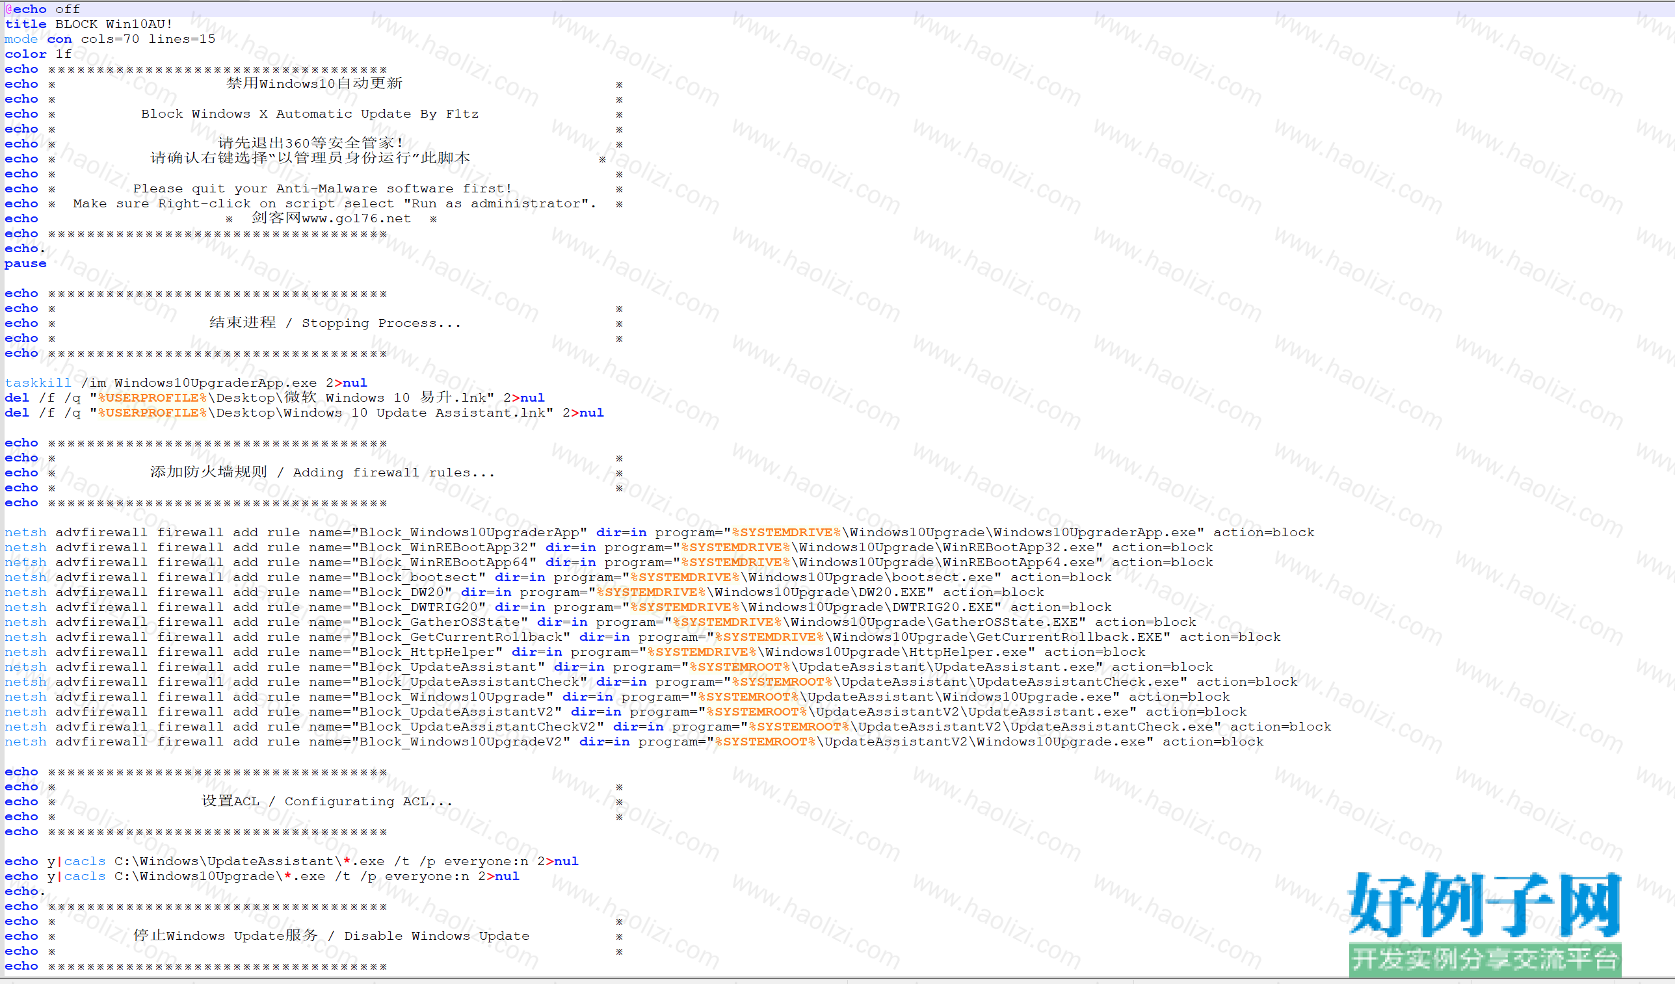Screen dimensions: 1675x984
Task: Click del line for 'Windows 10 Update Assistant.lnk'
Action: (304, 413)
